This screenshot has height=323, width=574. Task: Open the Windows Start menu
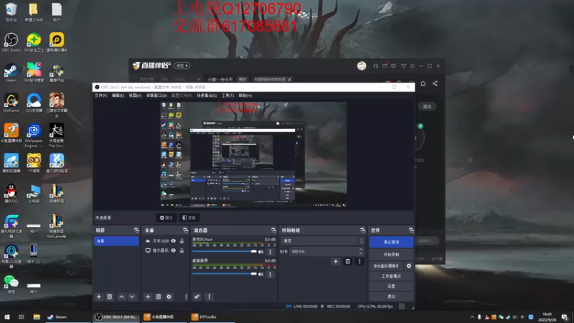pos(7,317)
